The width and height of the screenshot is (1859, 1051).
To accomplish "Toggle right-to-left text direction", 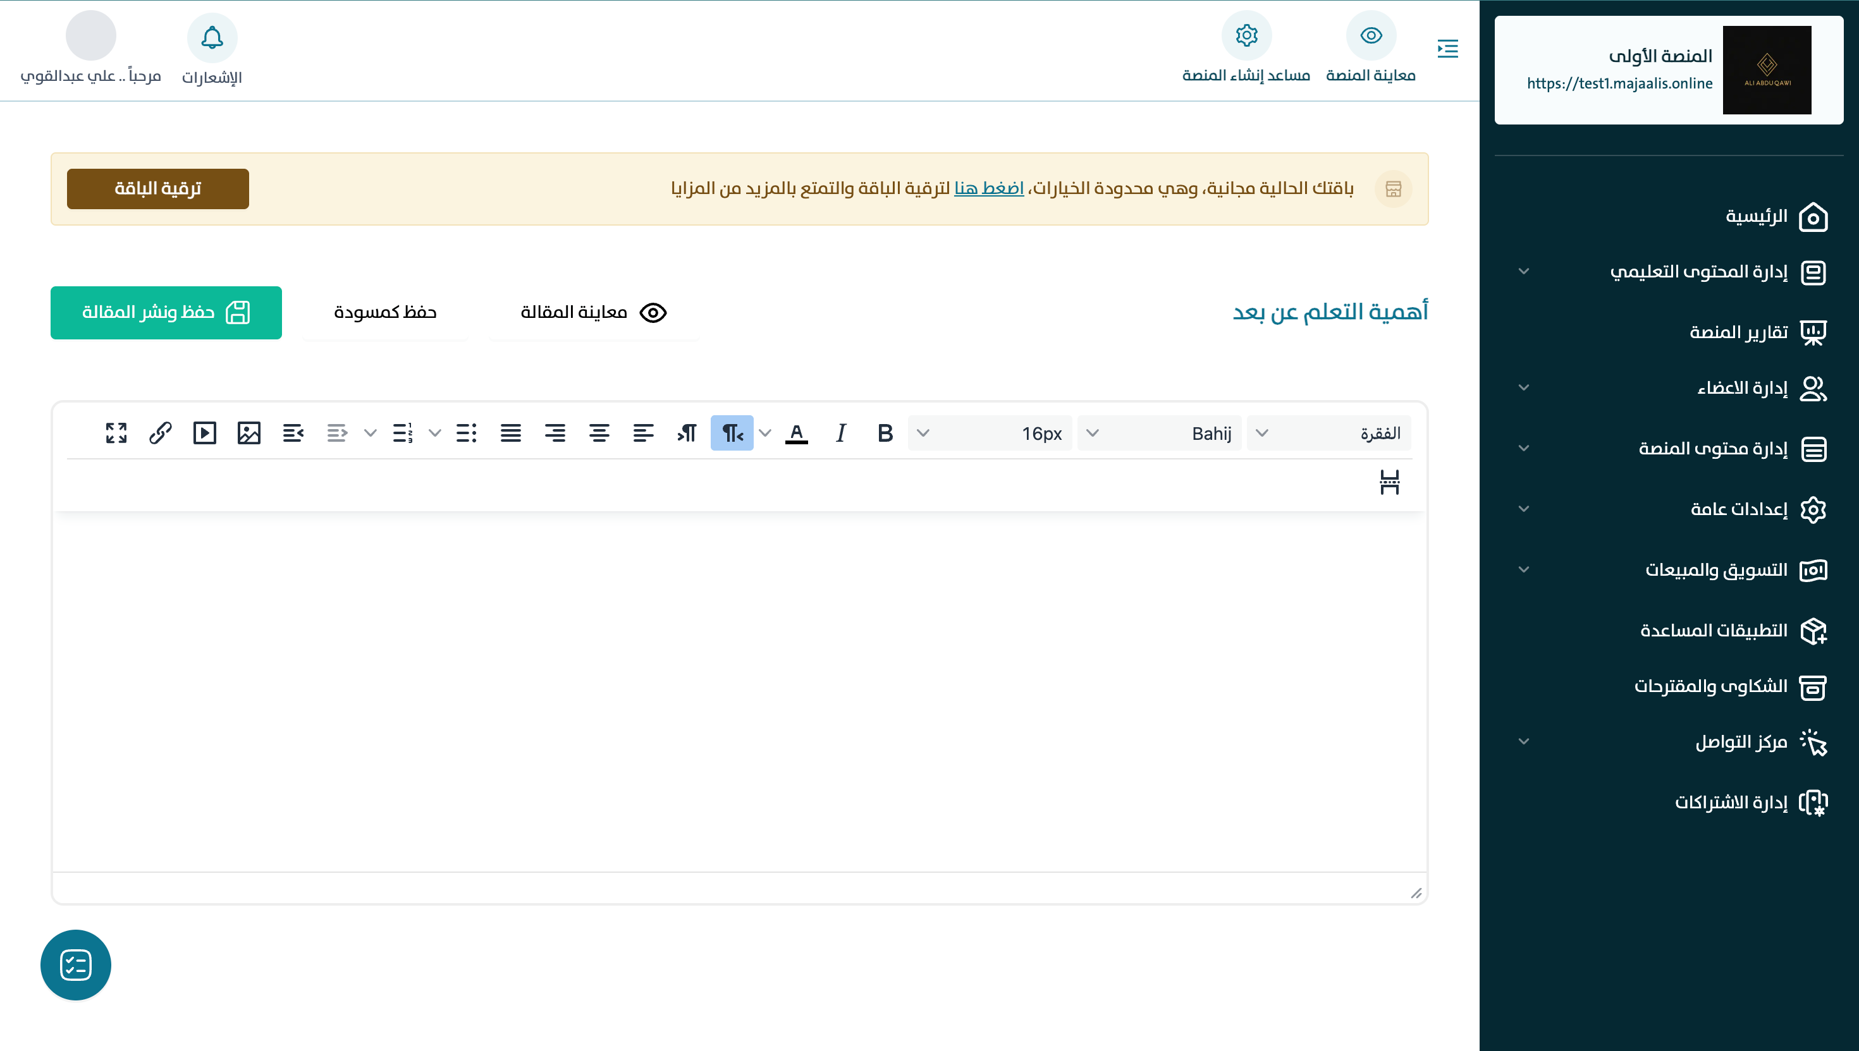I will click(732, 433).
